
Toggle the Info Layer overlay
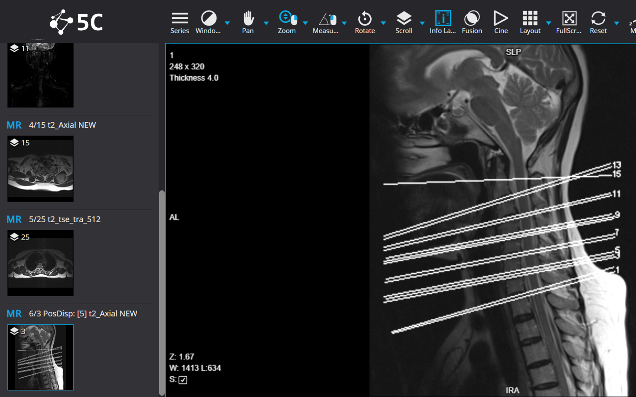443,22
